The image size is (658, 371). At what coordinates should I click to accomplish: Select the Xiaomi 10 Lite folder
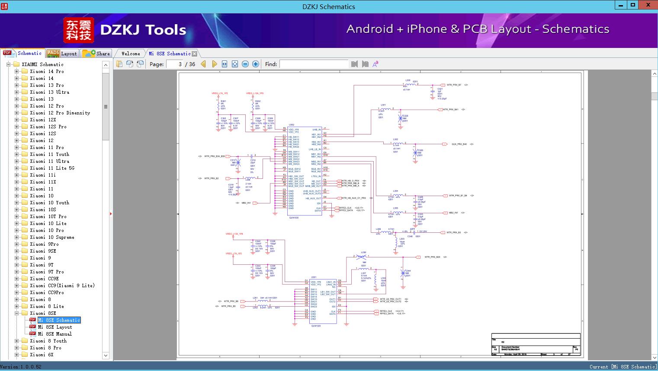point(48,223)
